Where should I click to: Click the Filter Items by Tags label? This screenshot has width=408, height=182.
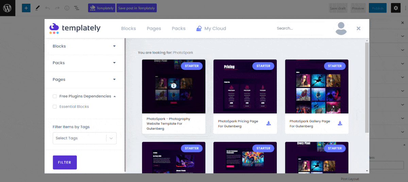click(x=71, y=127)
